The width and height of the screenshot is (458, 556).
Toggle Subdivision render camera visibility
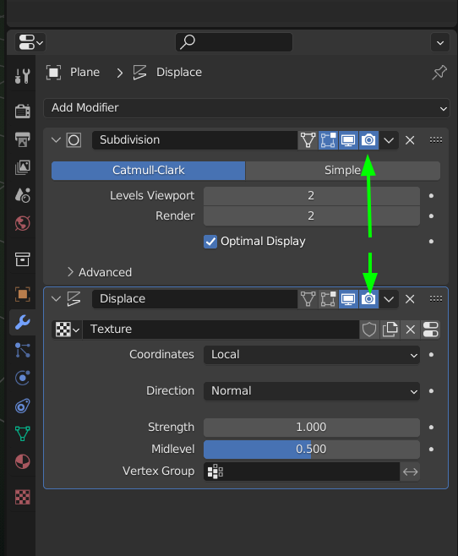[368, 140]
